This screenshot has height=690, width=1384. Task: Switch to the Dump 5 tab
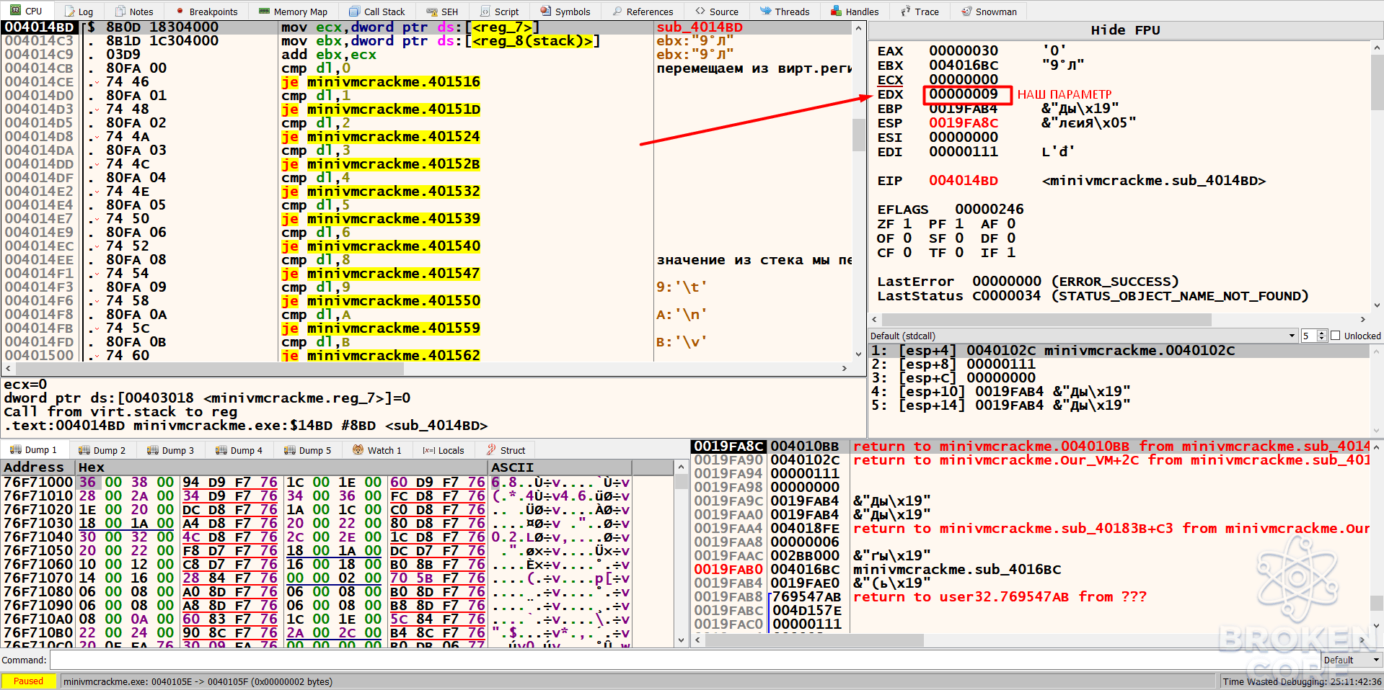308,450
